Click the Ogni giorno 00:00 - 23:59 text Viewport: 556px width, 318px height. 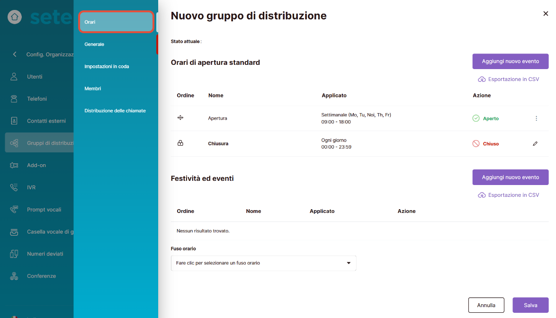(336, 143)
